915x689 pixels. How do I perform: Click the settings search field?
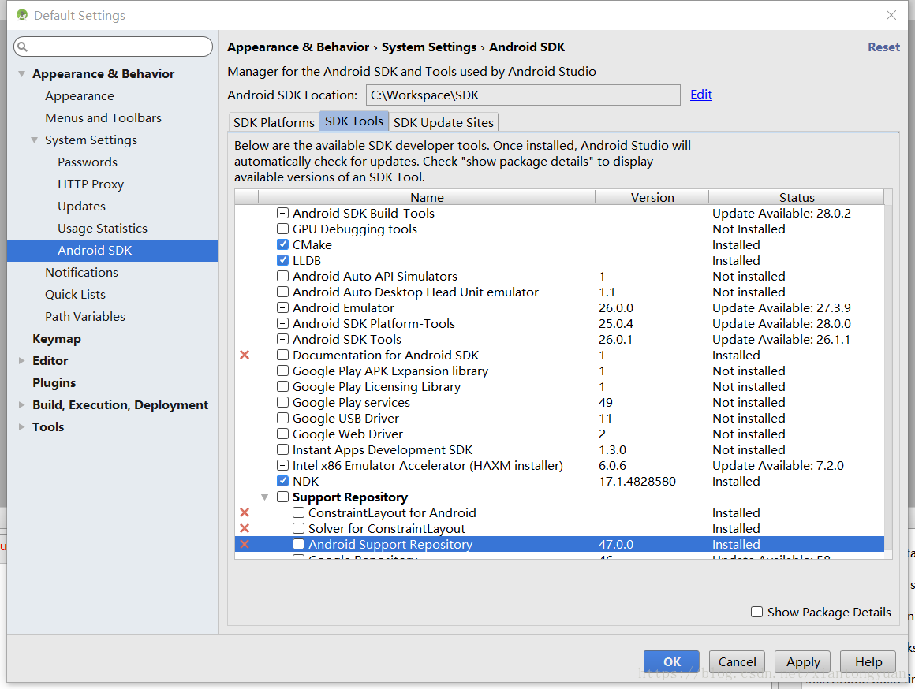[114, 47]
